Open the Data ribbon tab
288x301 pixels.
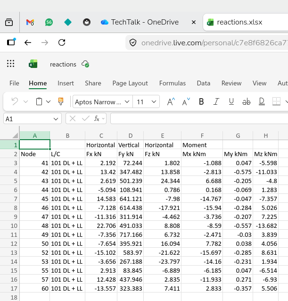204,83
